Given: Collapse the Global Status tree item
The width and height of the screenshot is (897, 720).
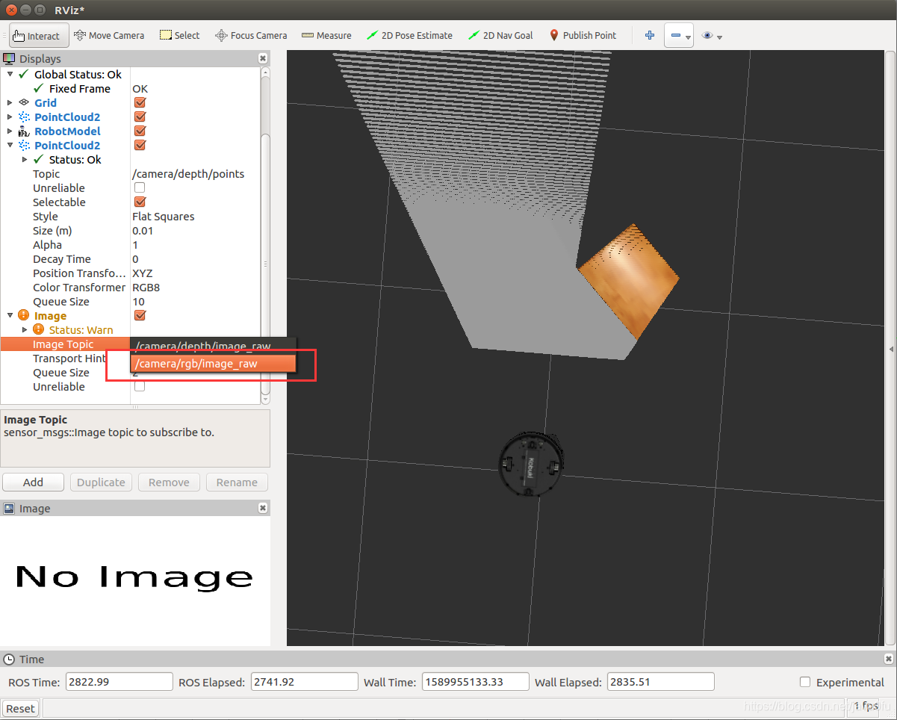Looking at the screenshot, I should (x=10, y=74).
